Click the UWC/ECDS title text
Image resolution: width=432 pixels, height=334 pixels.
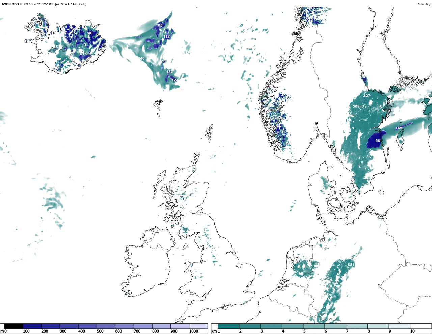[x=9, y=4]
